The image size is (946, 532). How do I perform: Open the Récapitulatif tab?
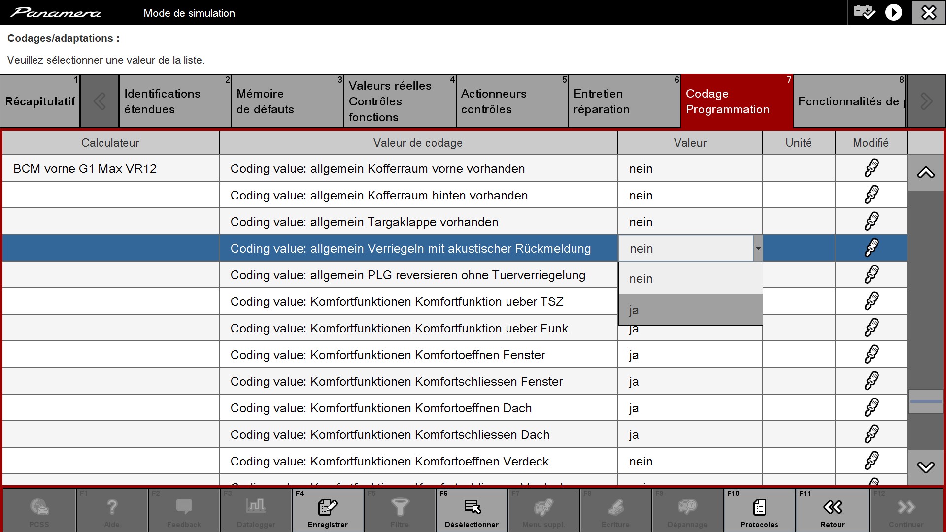40,101
